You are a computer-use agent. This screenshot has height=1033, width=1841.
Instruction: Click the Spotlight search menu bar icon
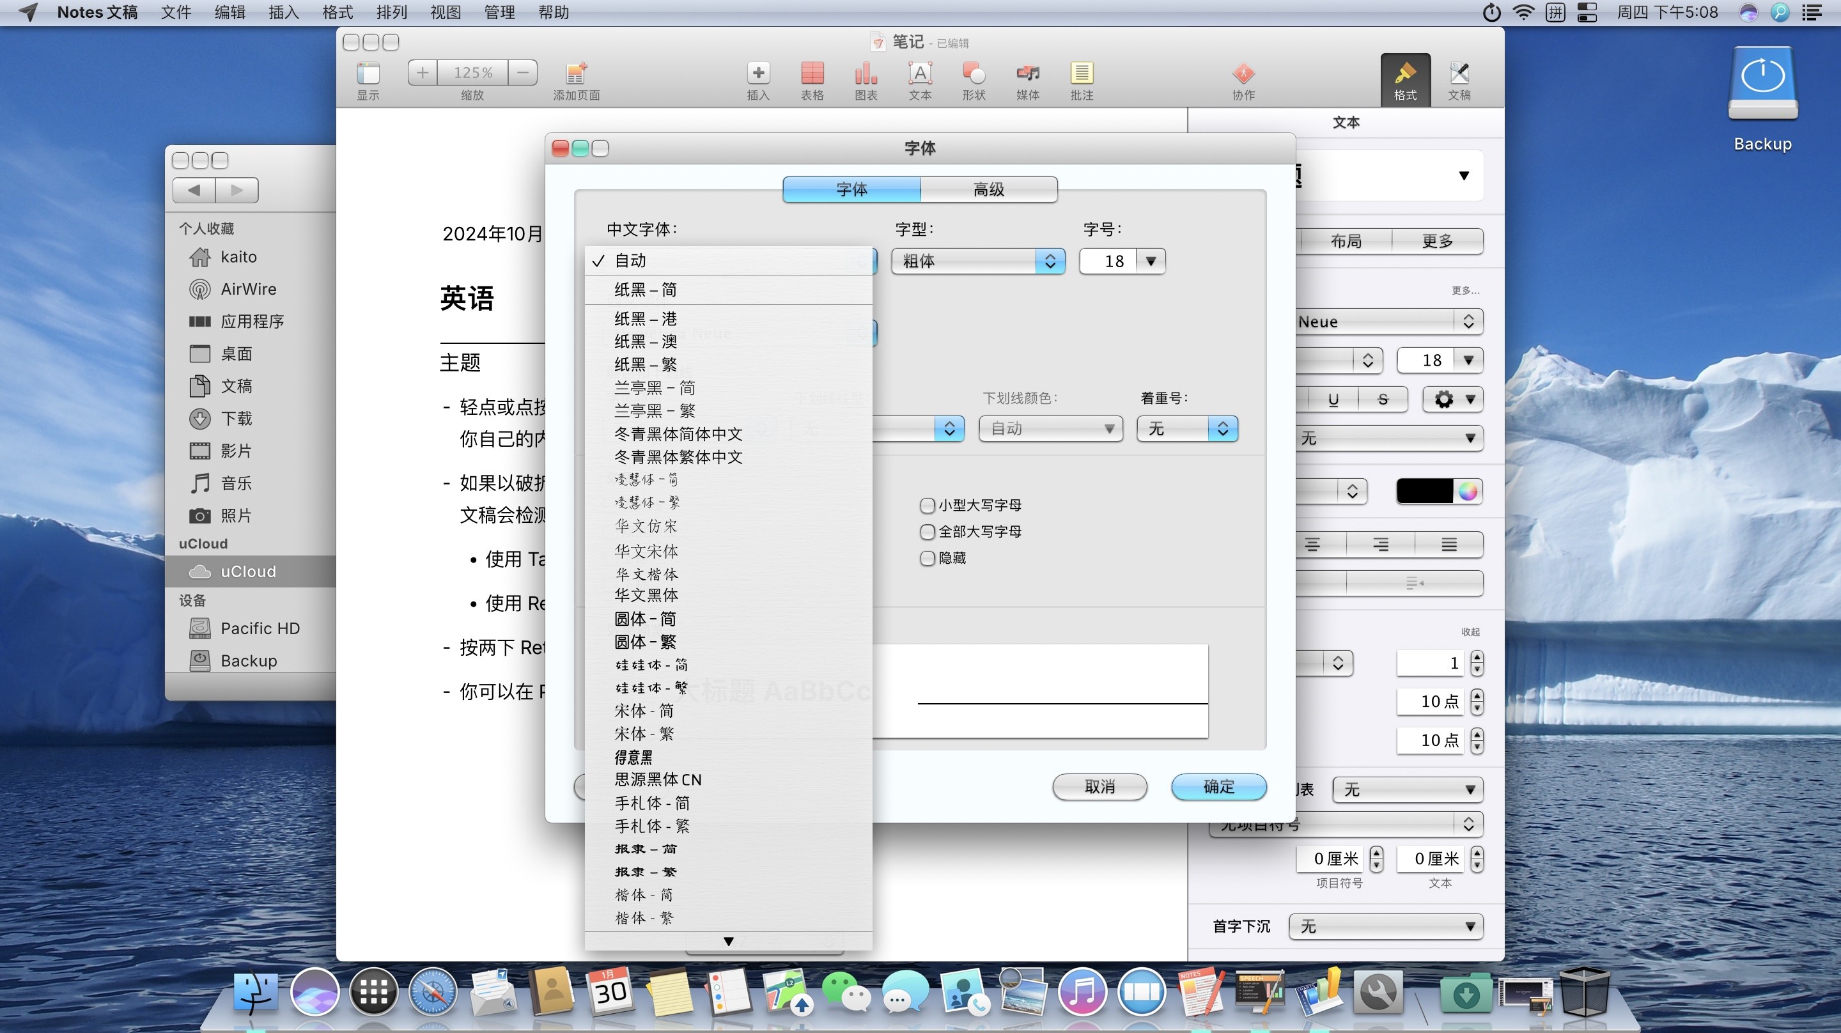(1780, 12)
